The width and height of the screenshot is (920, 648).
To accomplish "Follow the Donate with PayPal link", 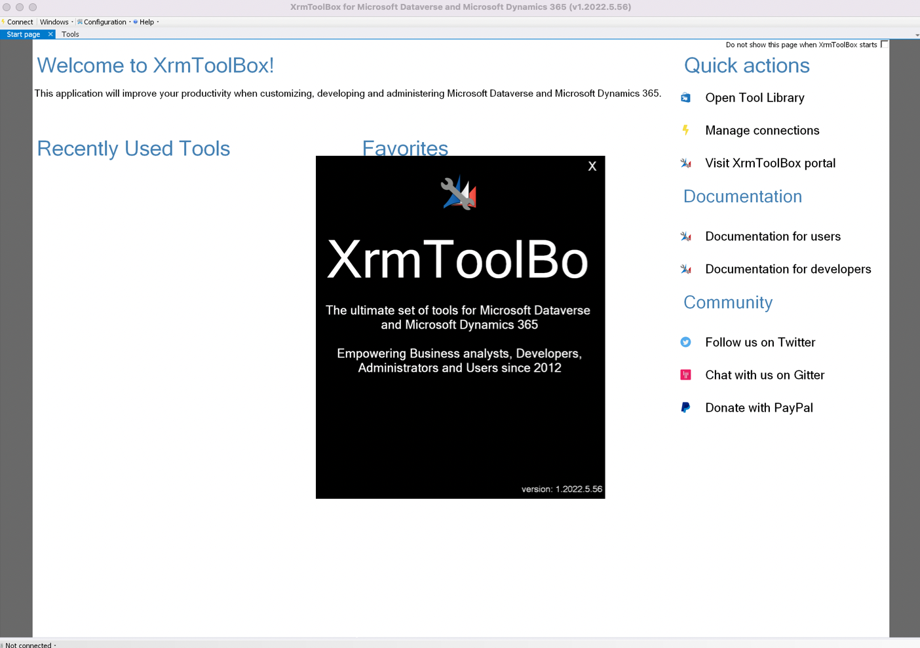I will point(759,408).
